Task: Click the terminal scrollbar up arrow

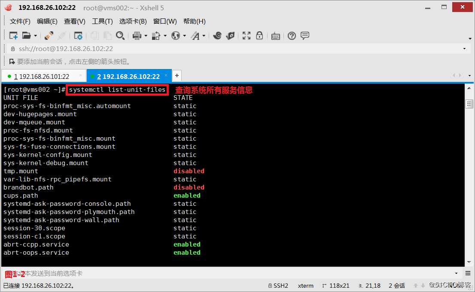Action: coord(469,88)
